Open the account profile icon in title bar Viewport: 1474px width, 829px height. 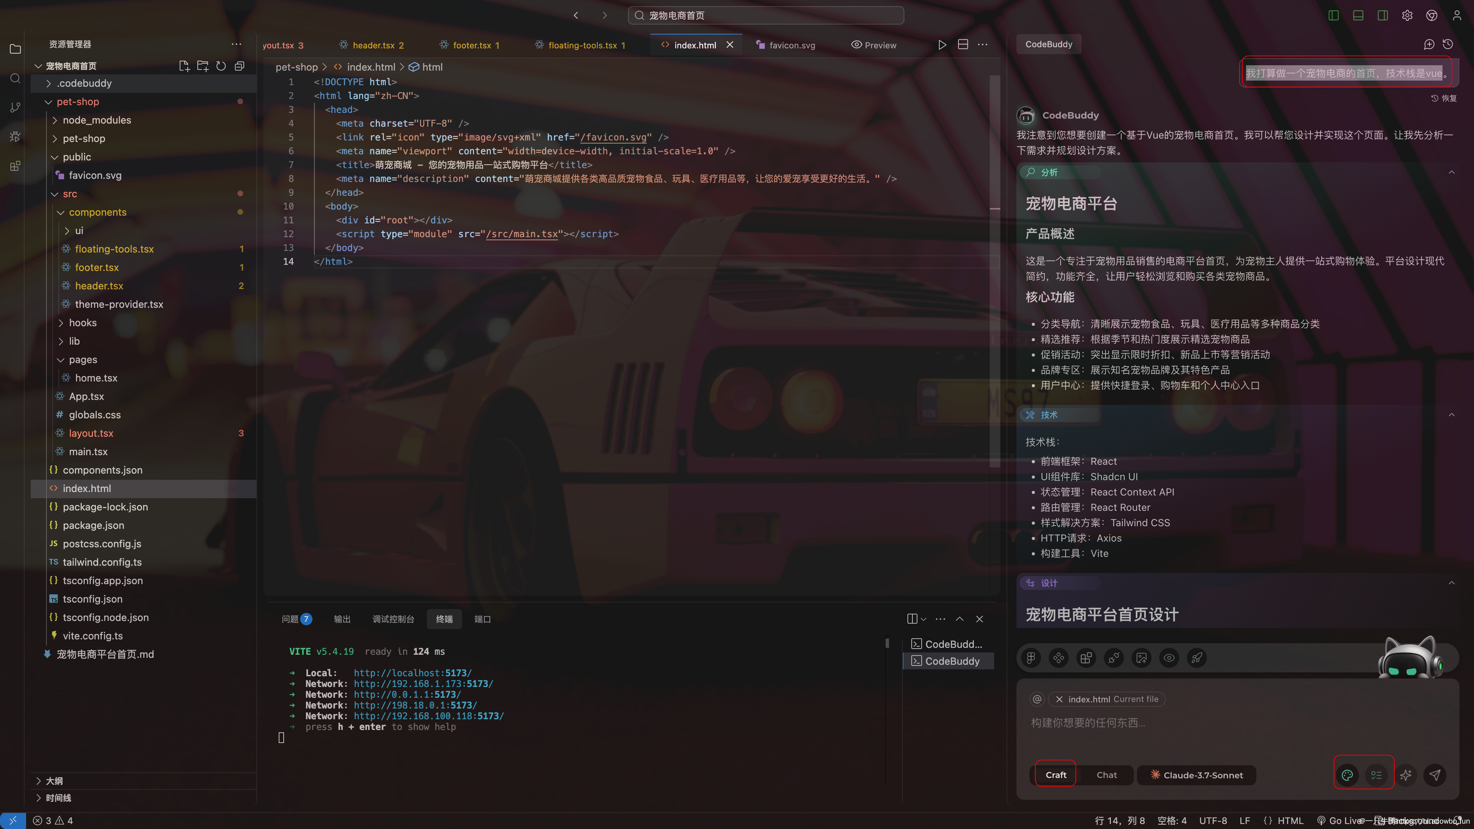coord(1456,15)
